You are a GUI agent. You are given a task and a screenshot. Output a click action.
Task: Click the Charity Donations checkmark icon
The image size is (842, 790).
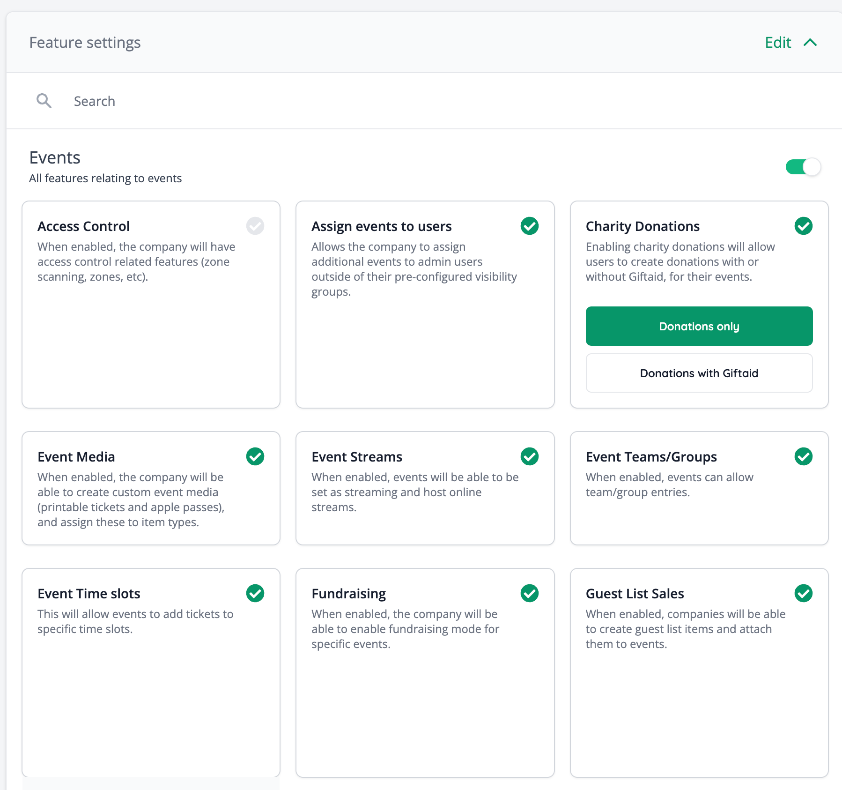pyautogui.click(x=803, y=226)
